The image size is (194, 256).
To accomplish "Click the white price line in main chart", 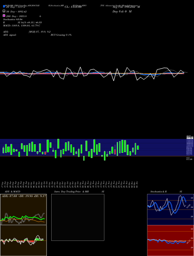I will point(92,74).
